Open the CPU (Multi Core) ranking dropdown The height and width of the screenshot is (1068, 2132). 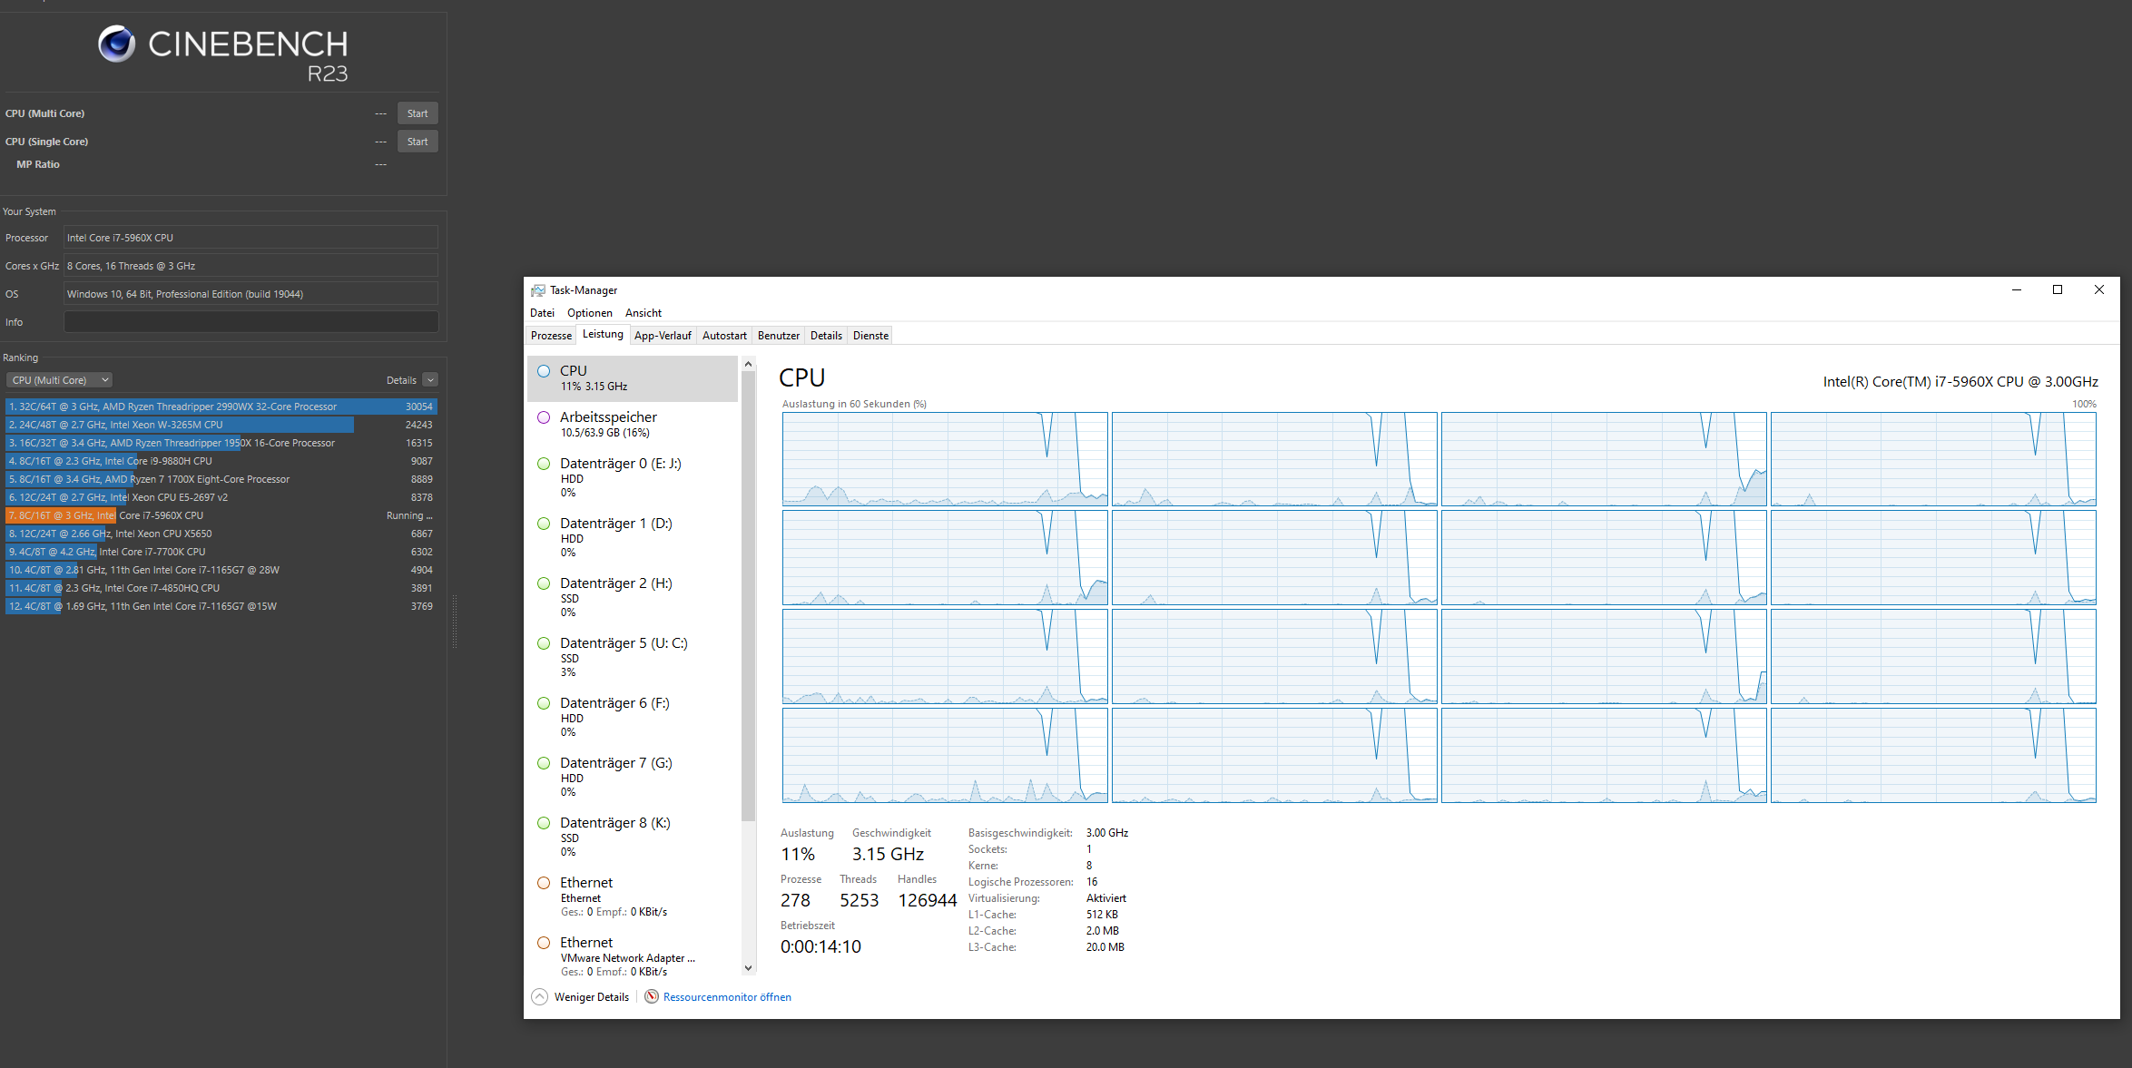click(x=60, y=380)
